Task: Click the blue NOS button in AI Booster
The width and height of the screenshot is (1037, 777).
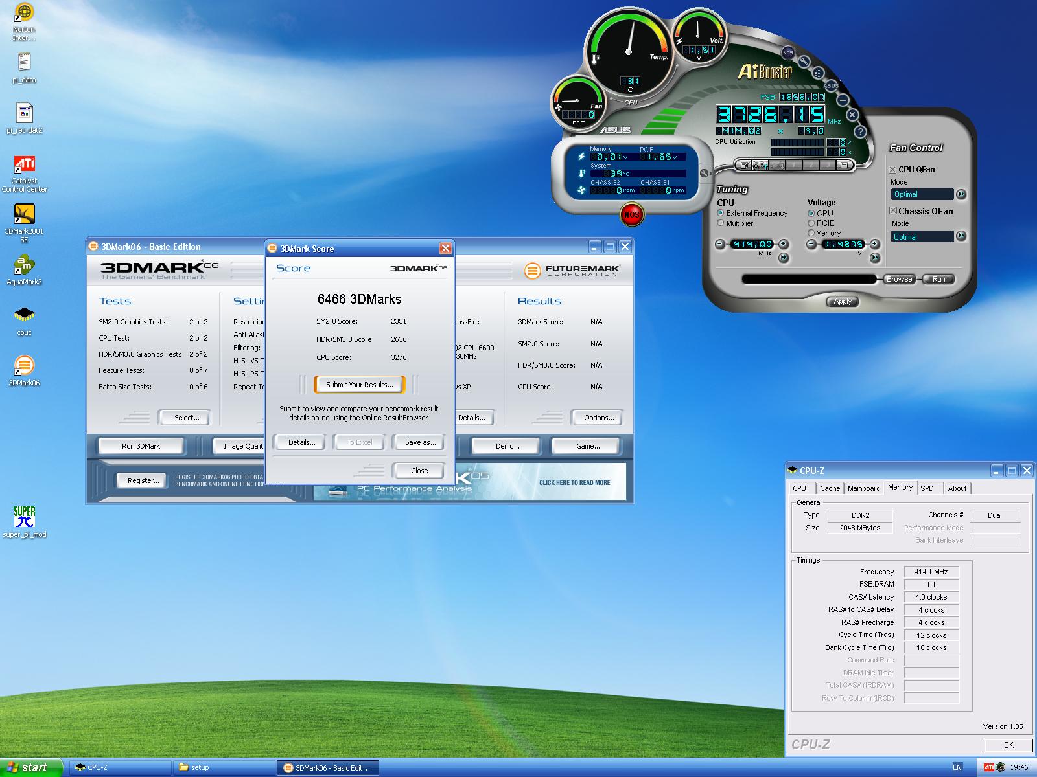Action: point(787,52)
